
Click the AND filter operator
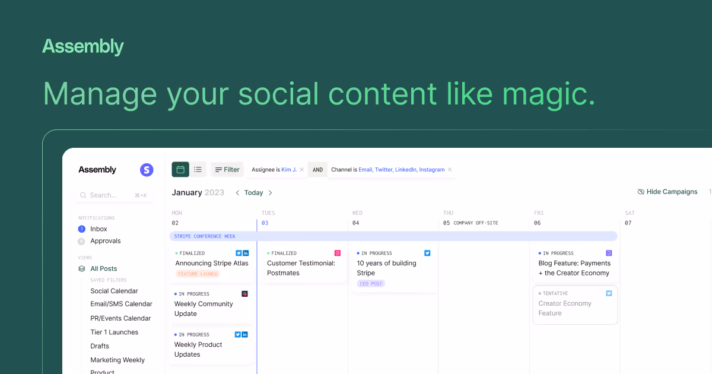(x=317, y=170)
